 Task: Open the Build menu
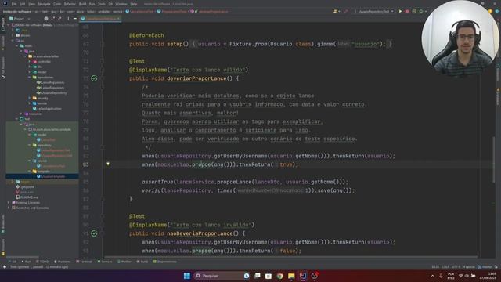click(82, 4)
